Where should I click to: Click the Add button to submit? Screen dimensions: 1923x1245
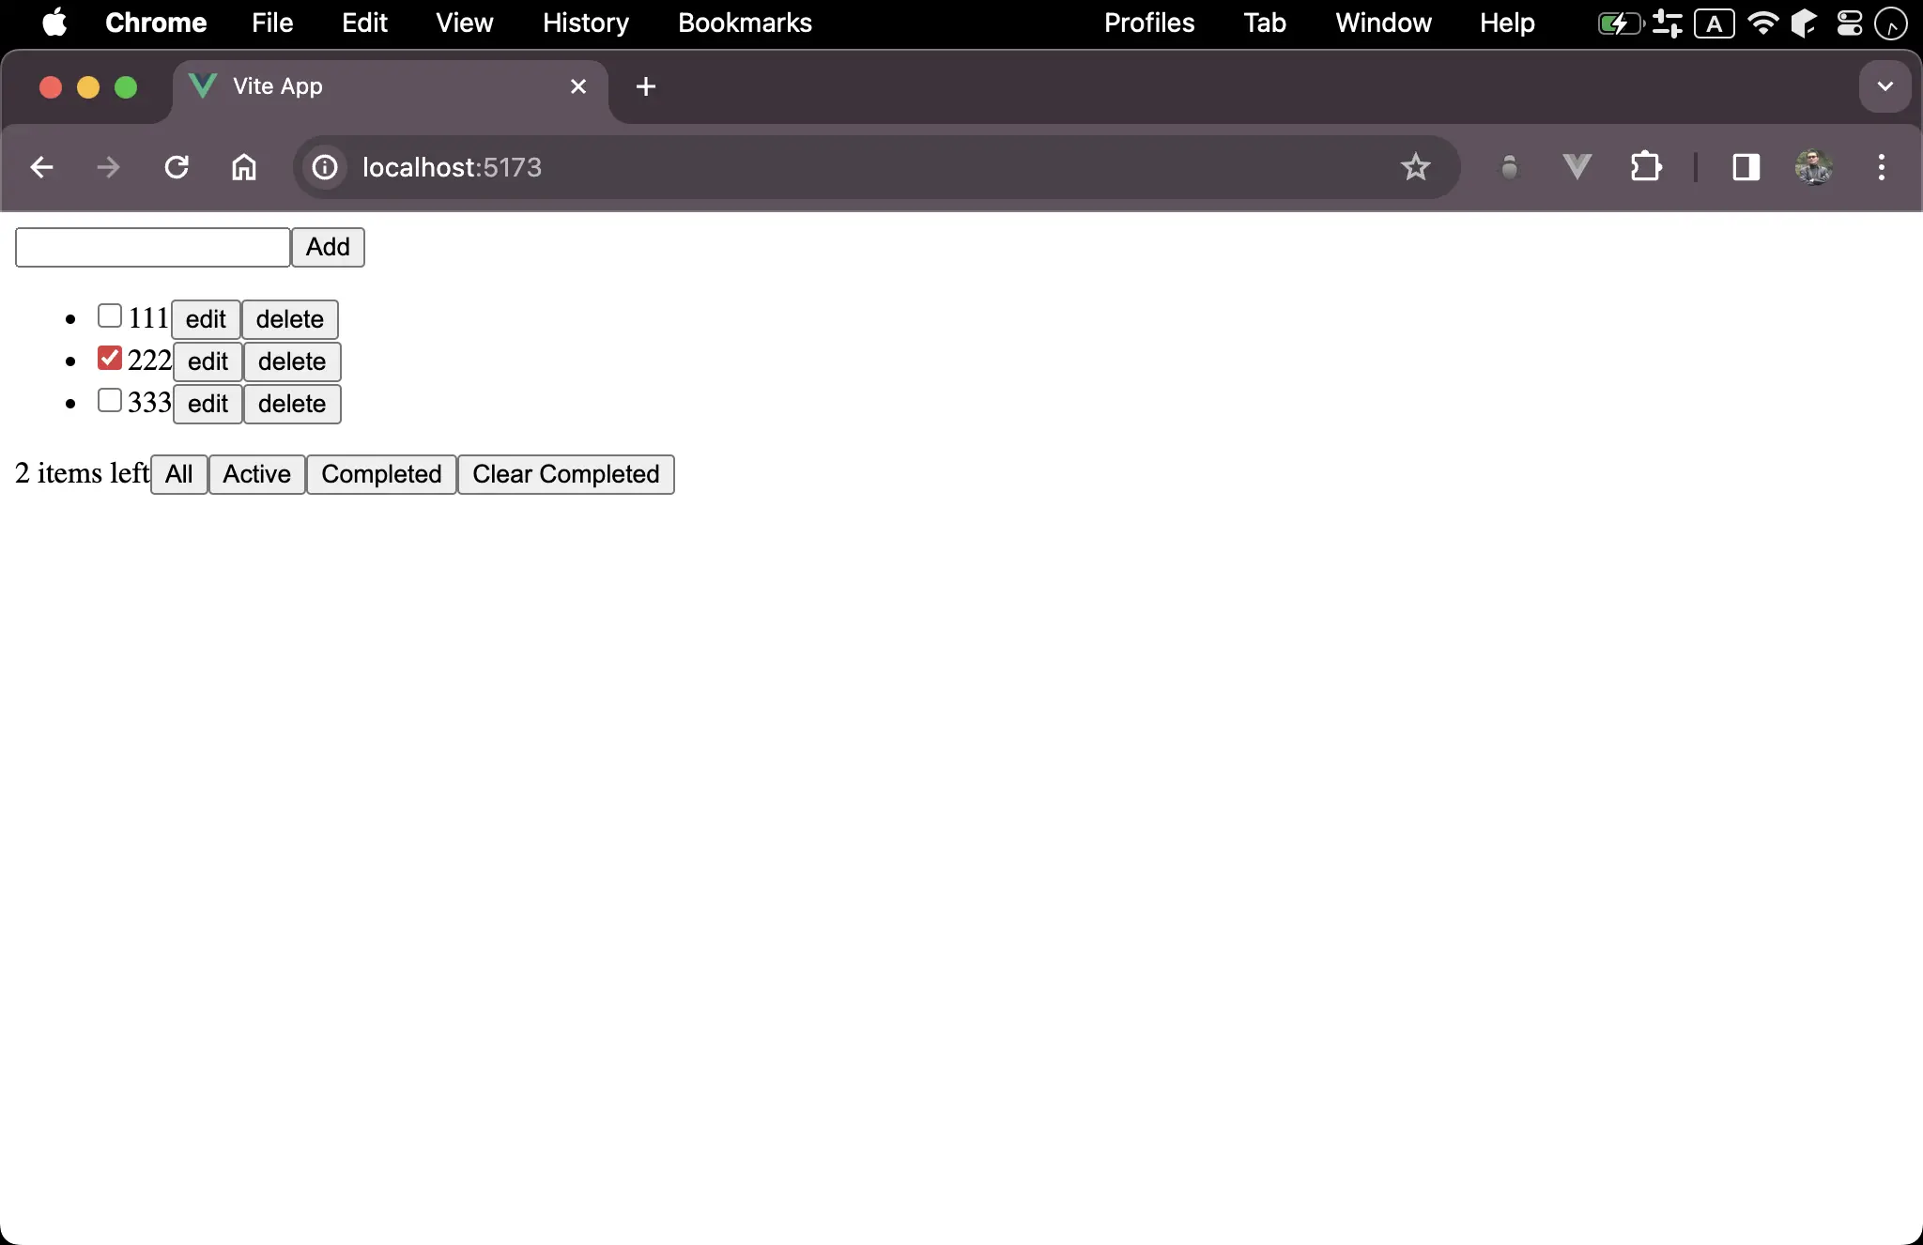(328, 245)
